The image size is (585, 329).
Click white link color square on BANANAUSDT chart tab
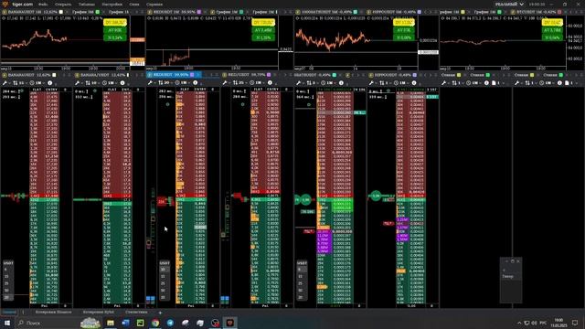coord(61,12)
